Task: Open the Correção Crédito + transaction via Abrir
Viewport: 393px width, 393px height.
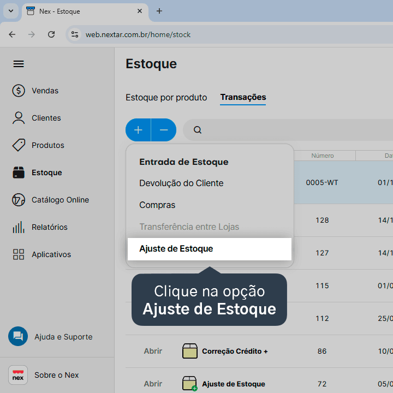Action: click(x=153, y=351)
